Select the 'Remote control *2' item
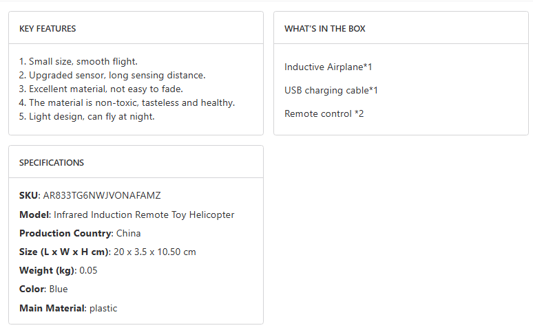The image size is (533, 330). [324, 113]
